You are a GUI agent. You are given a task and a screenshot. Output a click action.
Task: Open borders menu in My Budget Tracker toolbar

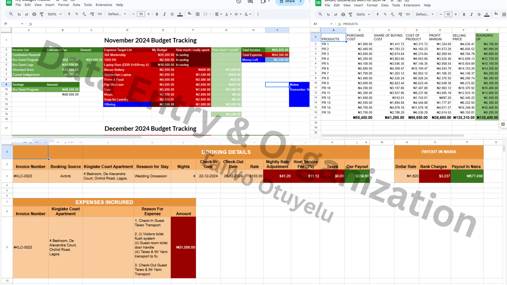(198, 14)
